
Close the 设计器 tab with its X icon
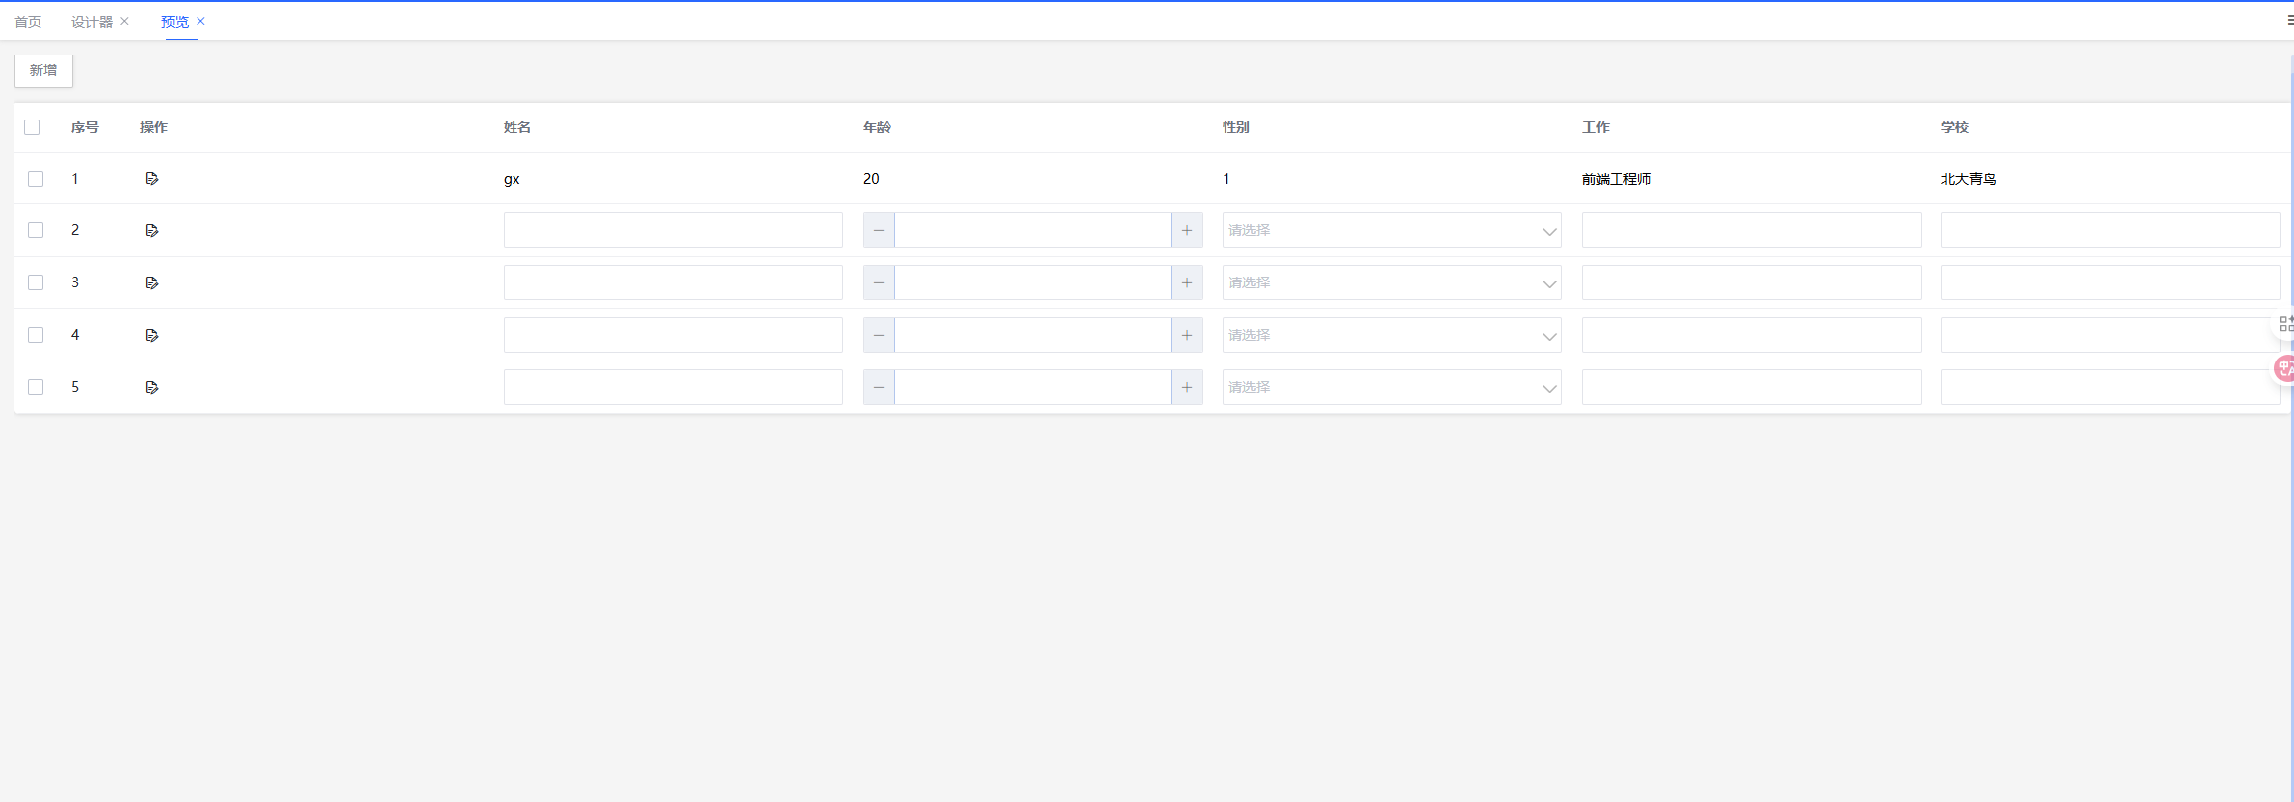point(124,21)
